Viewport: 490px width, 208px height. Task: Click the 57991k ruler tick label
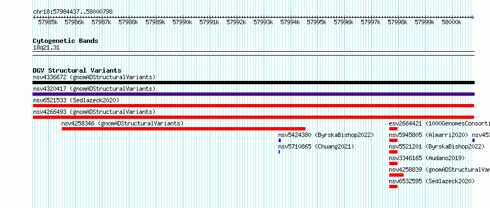click(209, 22)
